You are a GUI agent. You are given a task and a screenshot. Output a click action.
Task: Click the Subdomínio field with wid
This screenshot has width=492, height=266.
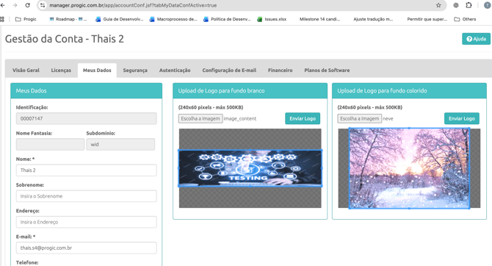120,145
